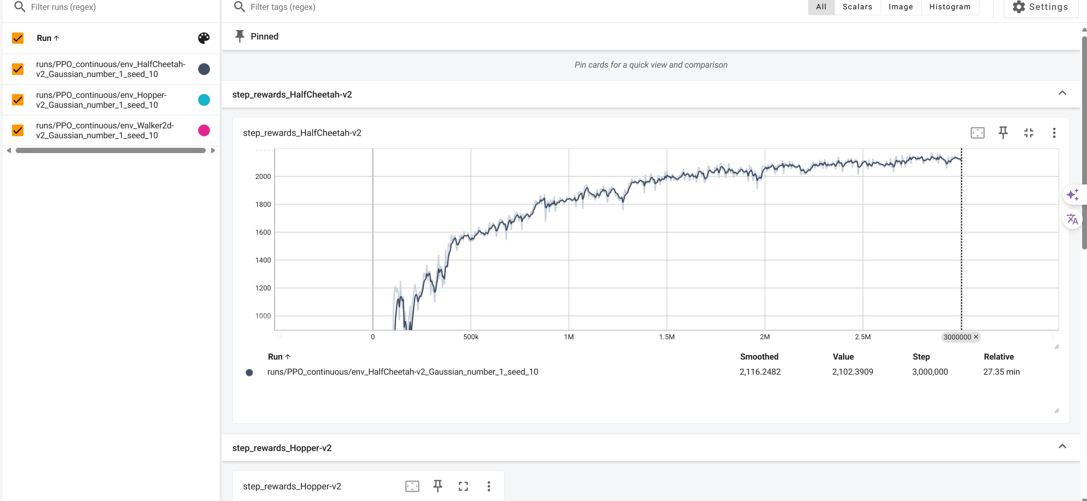Toggle the all-runs Run checkbox
1087x501 pixels.
tap(18, 38)
